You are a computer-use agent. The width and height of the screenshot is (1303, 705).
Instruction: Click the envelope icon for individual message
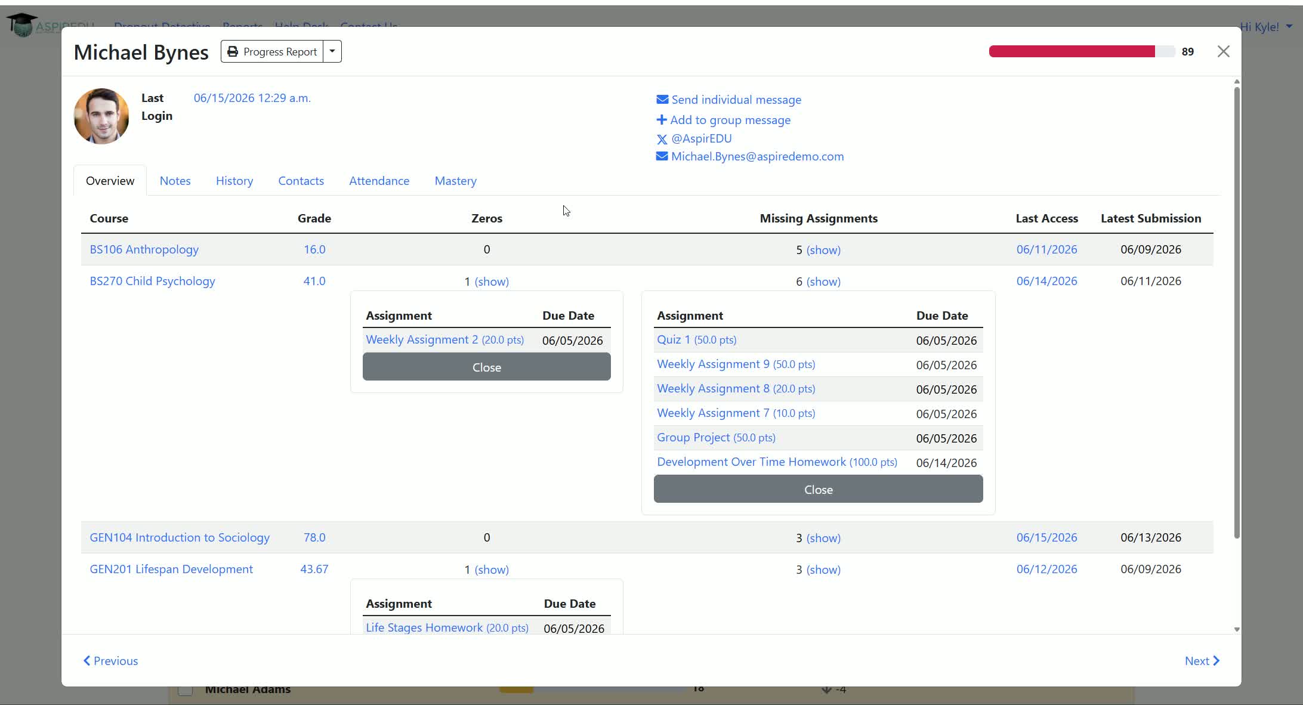[x=662, y=100]
